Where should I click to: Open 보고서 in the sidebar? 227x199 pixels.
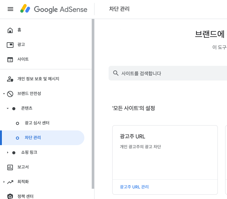pos(23,167)
